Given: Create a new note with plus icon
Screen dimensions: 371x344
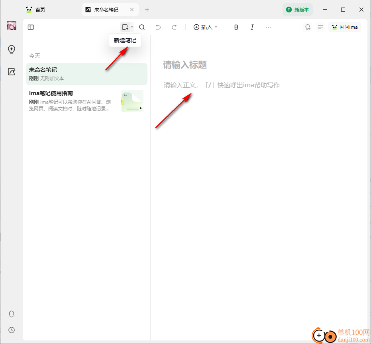Looking at the screenshot, I should coord(125,27).
